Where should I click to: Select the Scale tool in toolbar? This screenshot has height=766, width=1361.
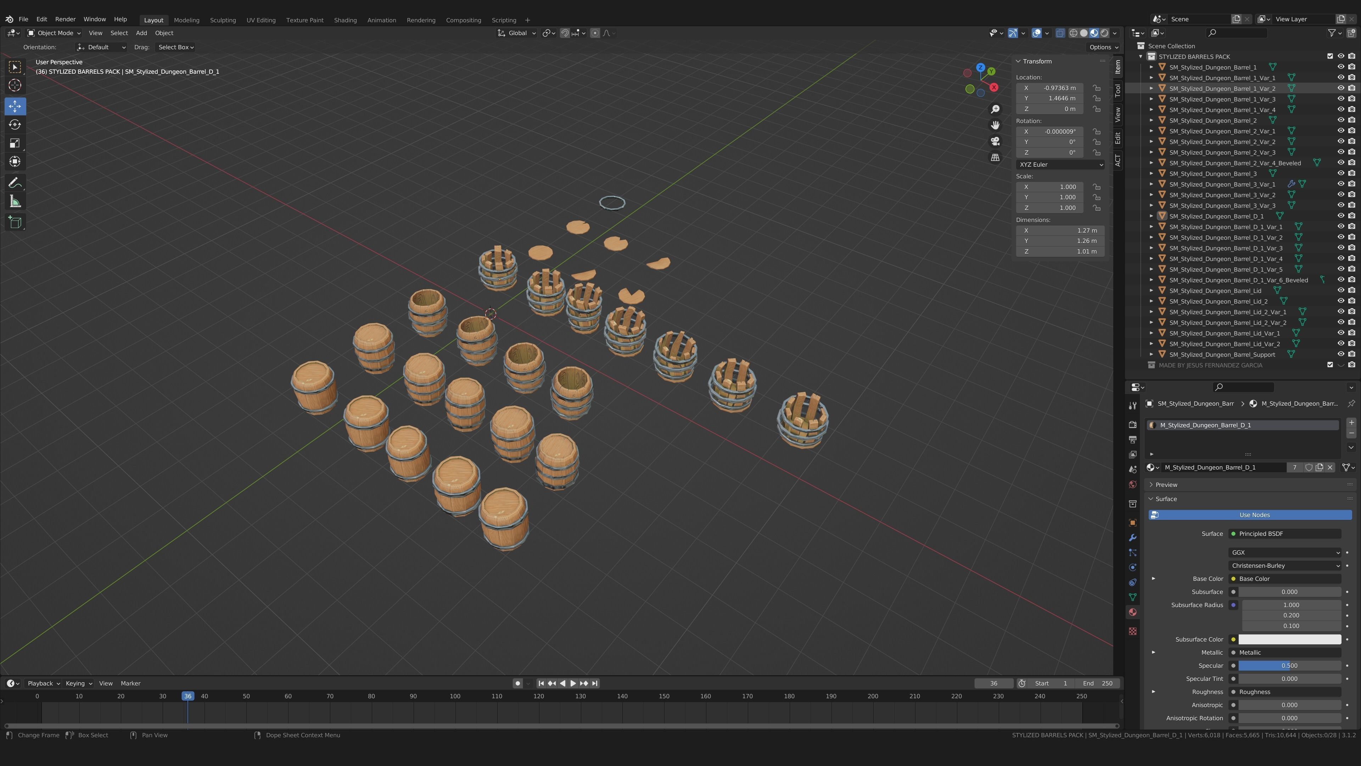(x=15, y=143)
